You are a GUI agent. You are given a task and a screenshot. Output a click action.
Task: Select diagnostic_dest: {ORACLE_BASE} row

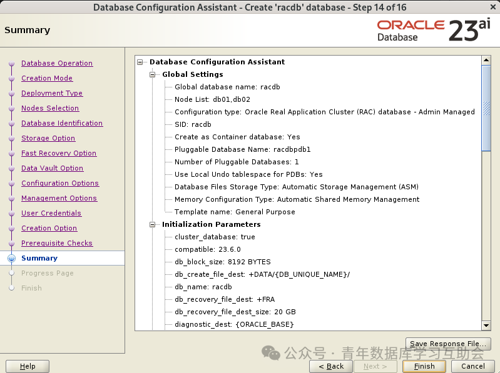pos(234,324)
